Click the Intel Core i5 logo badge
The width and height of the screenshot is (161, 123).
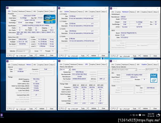pyautogui.click(x=49, y=19)
